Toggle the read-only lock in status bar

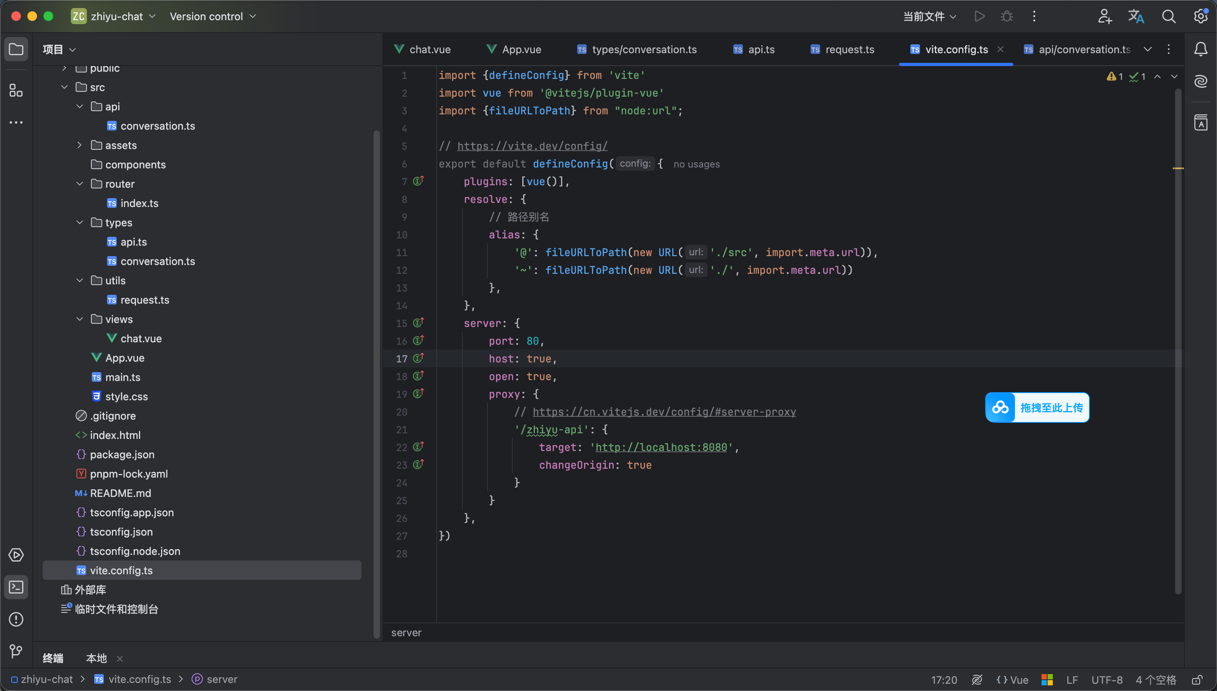(1196, 680)
